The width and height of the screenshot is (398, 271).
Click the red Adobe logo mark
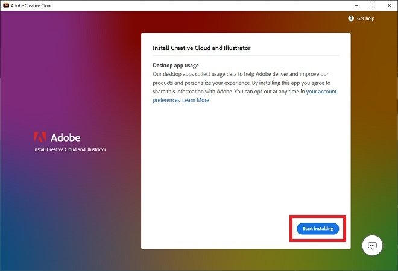(x=40, y=137)
